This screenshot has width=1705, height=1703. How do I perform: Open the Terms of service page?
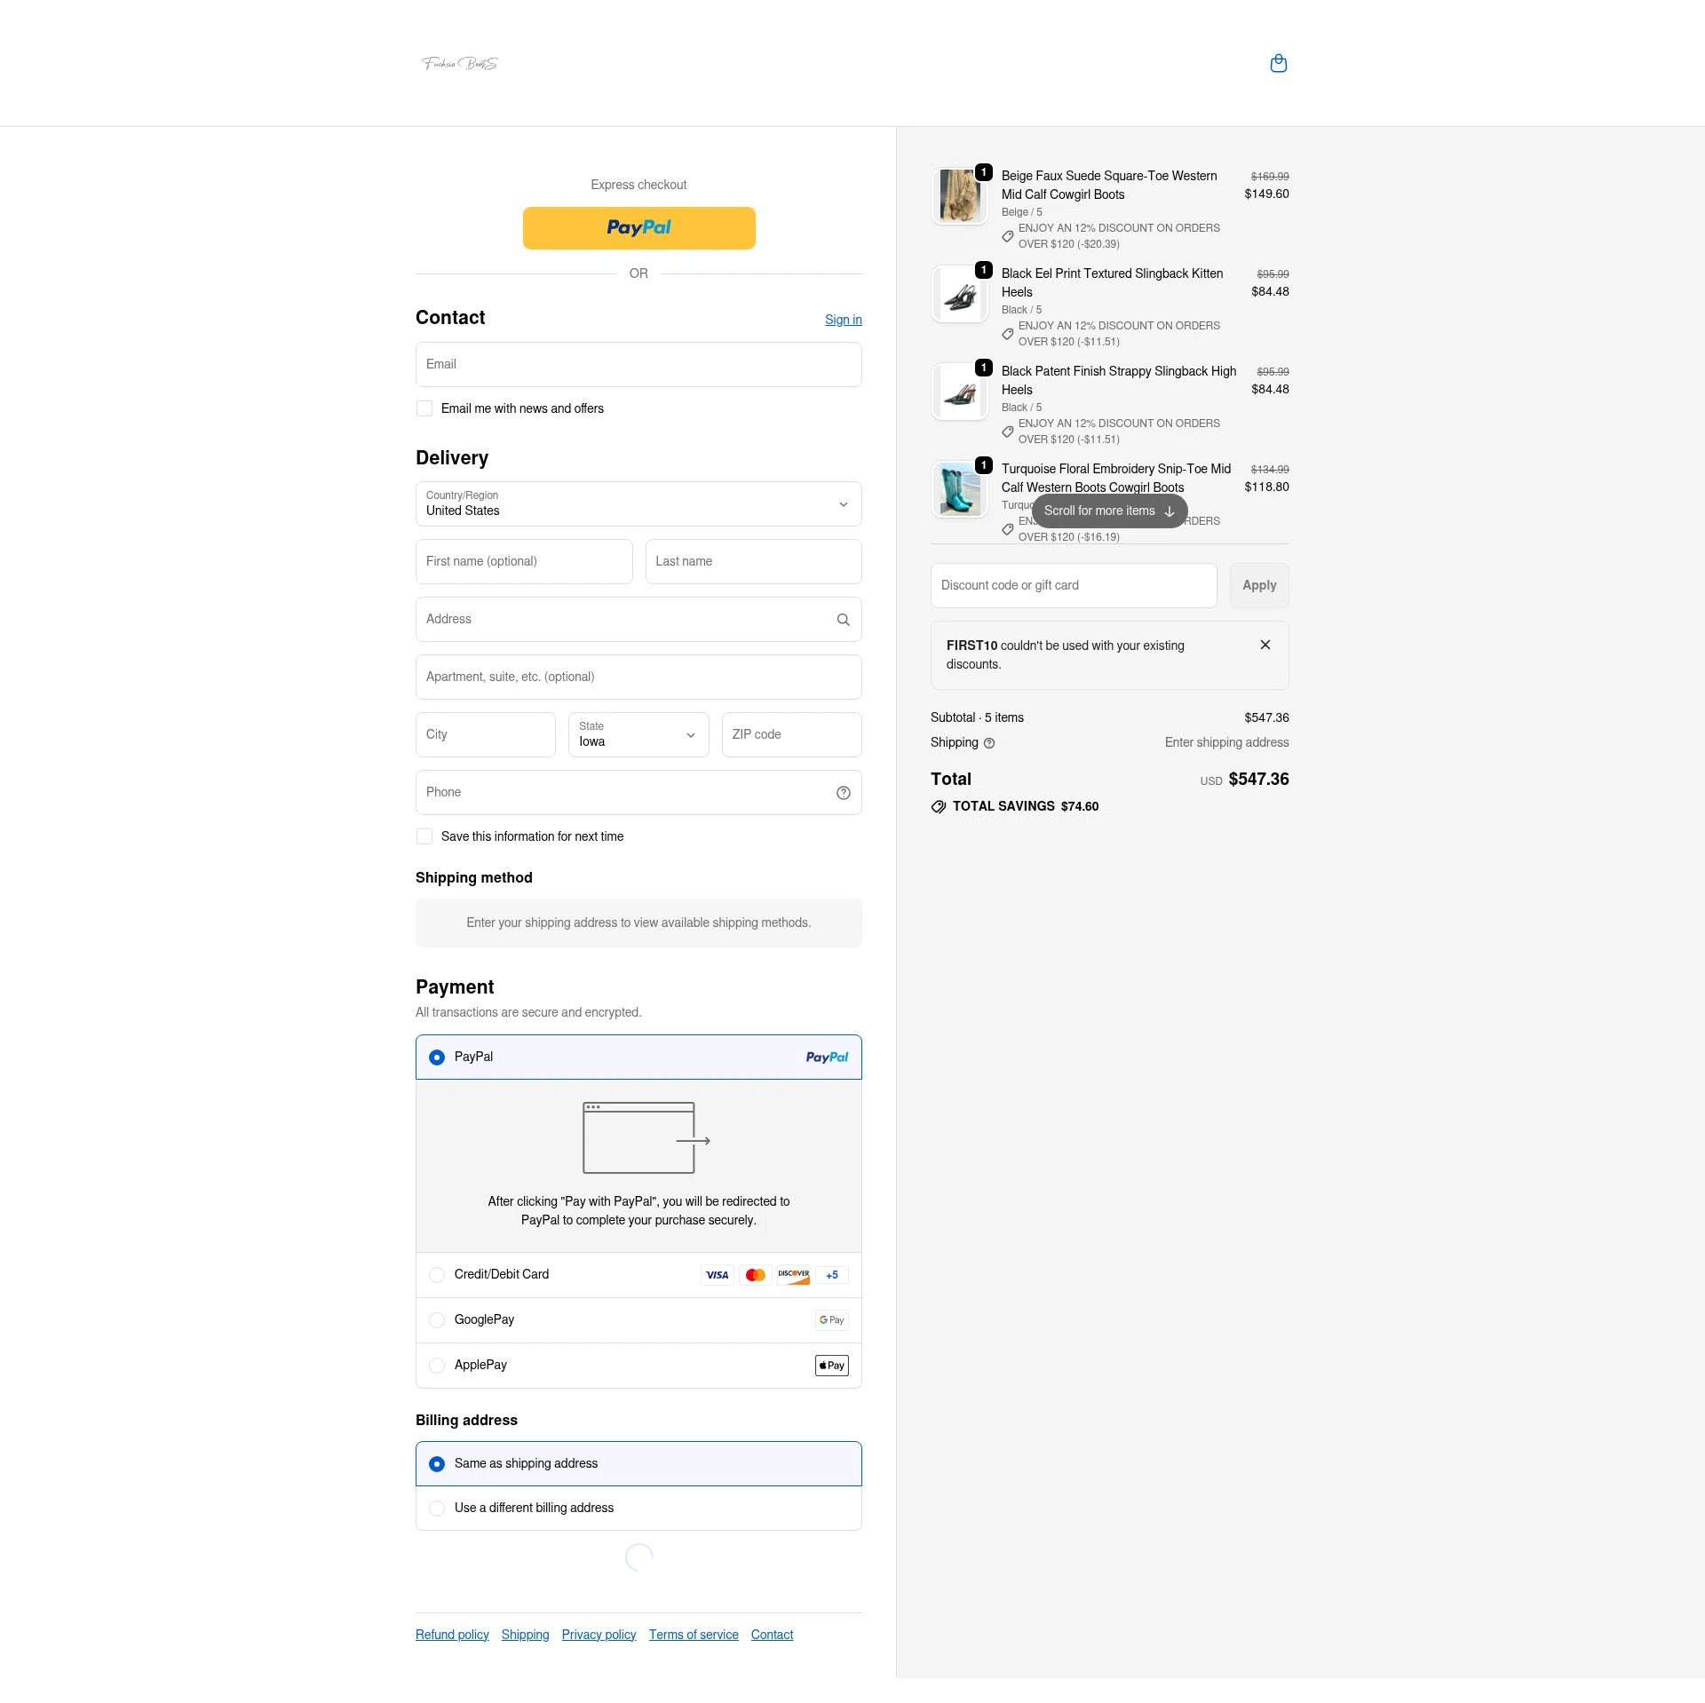(x=694, y=1634)
